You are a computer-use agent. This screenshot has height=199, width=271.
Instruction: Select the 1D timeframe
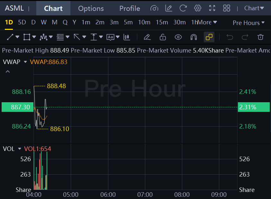(9, 22)
